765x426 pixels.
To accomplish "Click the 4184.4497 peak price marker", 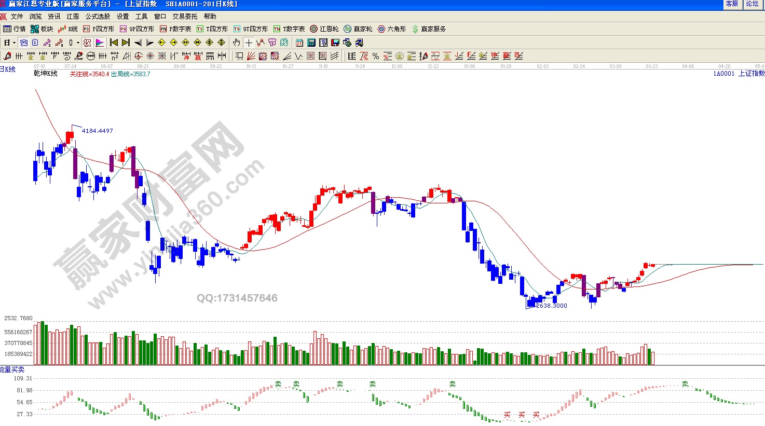I will click(97, 131).
